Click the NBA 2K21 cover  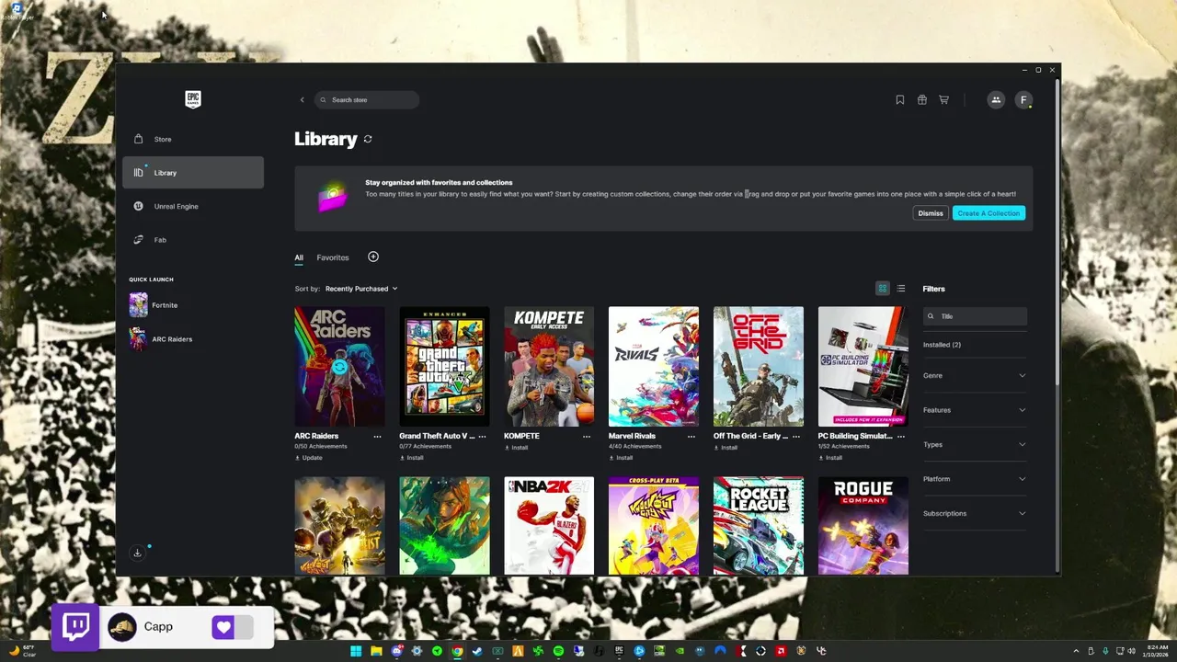click(x=549, y=526)
